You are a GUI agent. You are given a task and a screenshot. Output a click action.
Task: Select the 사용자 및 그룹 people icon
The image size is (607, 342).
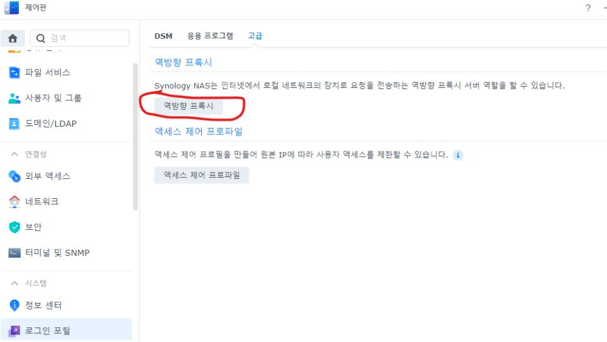coord(14,98)
